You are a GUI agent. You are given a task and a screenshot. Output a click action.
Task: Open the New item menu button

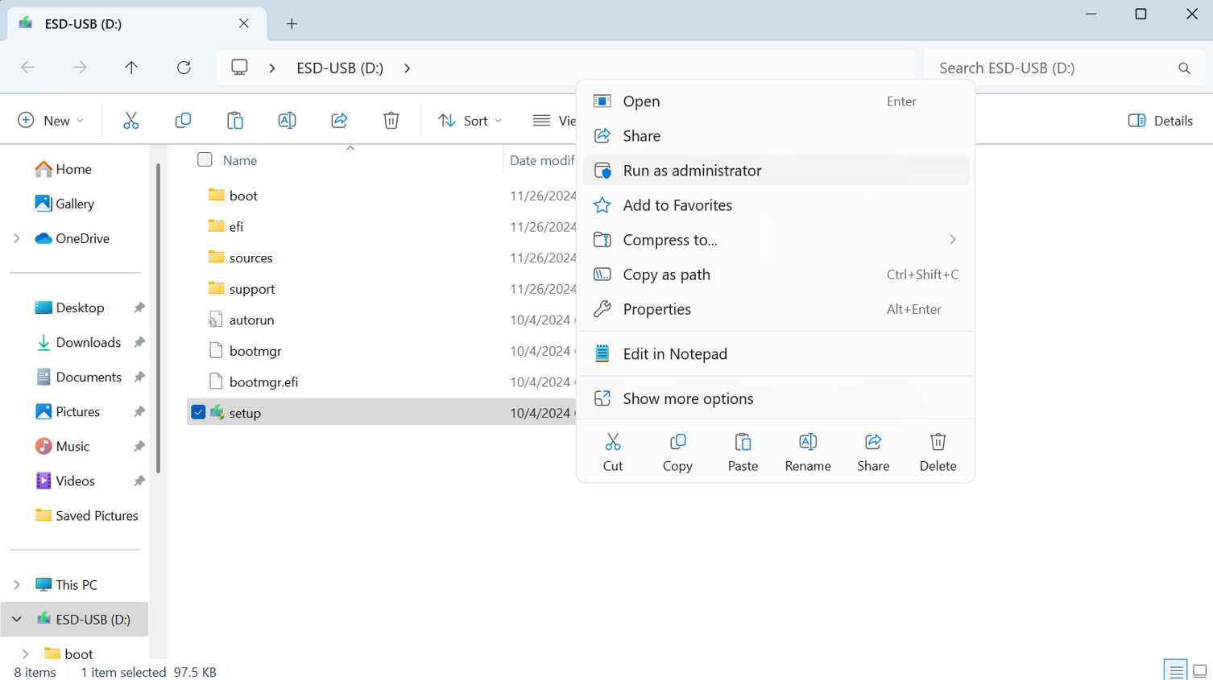pyautogui.click(x=50, y=121)
